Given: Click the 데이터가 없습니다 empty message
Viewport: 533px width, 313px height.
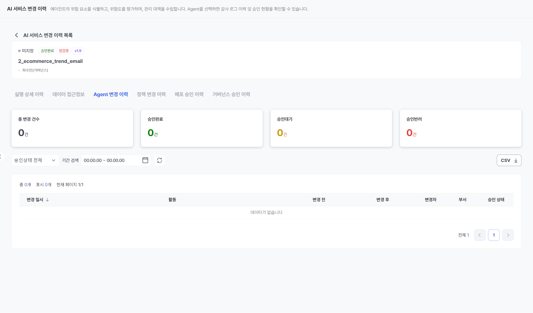Looking at the screenshot, I should [x=266, y=212].
